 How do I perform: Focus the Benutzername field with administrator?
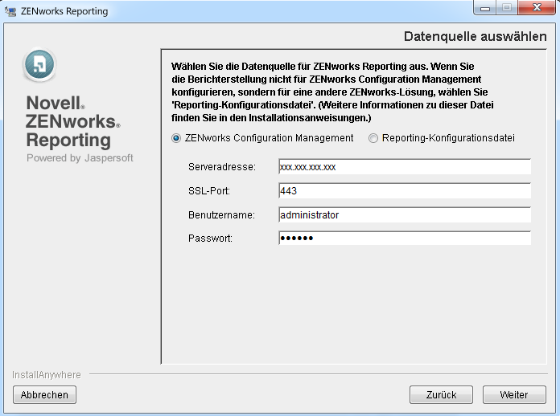pos(405,215)
